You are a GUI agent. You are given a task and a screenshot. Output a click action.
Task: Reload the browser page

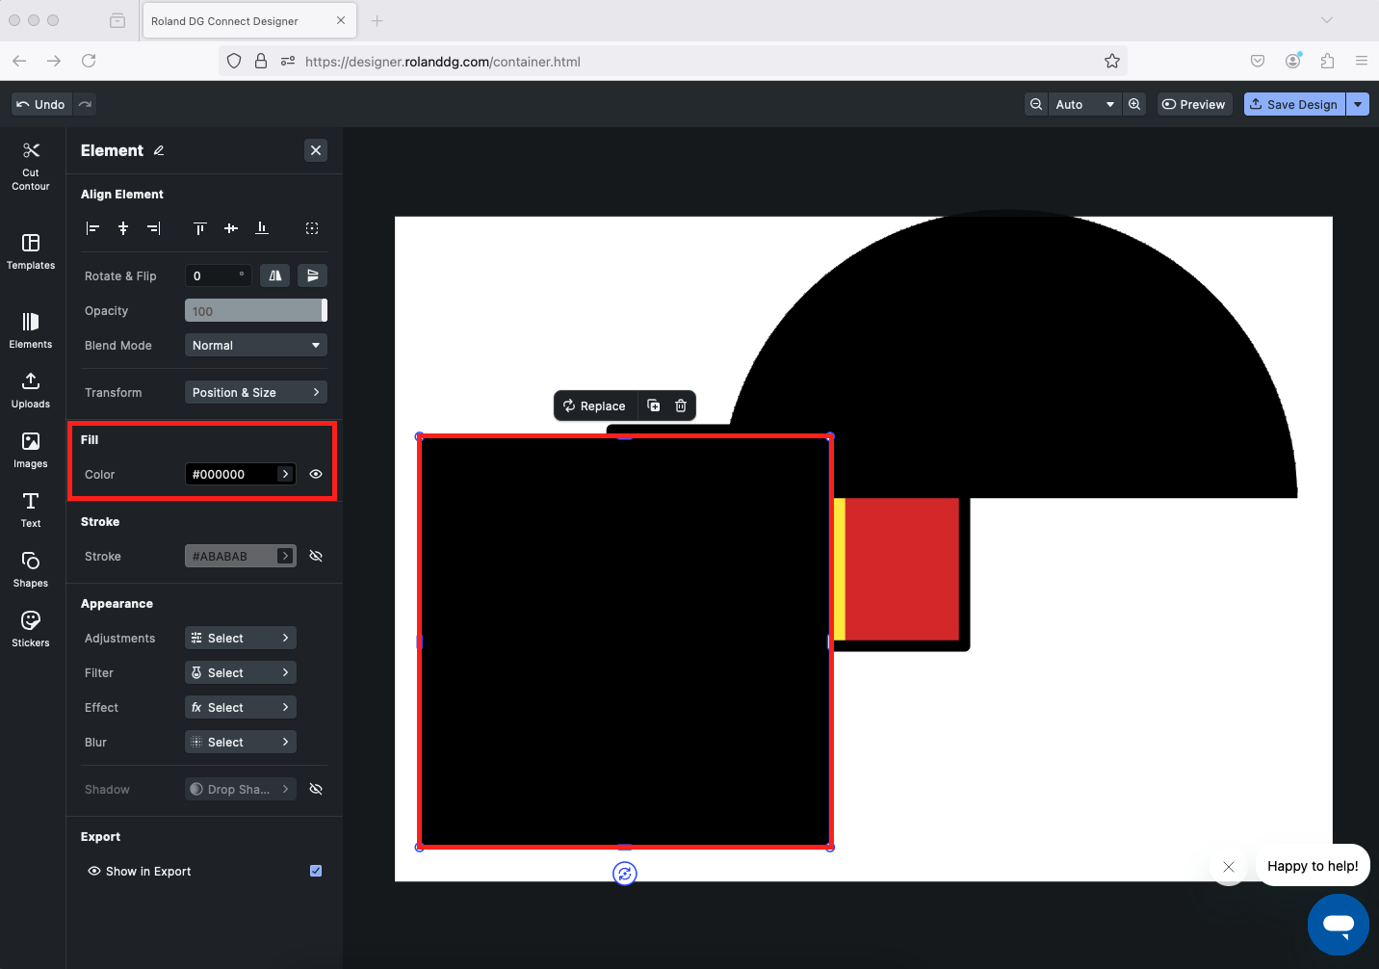[89, 61]
